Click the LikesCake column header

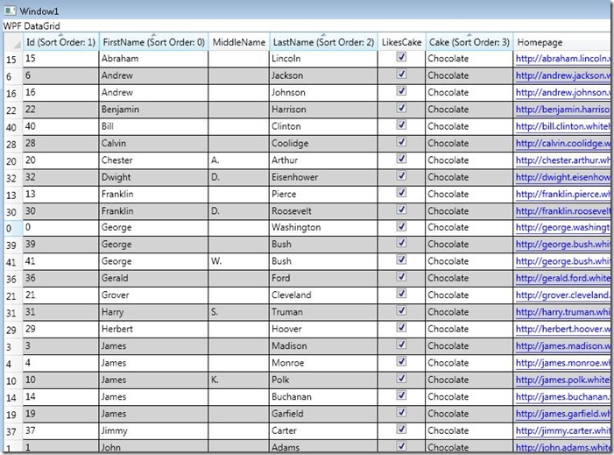click(401, 42)
